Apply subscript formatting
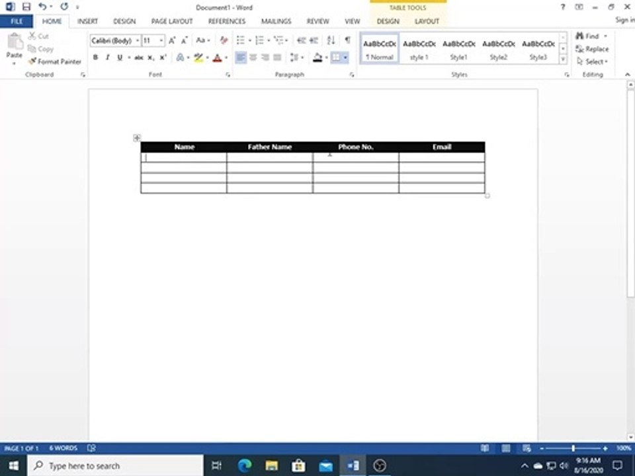 coord(151,58)
